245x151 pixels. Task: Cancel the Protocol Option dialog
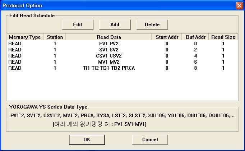coord(150,139)
